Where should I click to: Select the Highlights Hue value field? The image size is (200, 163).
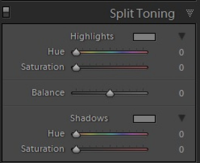181,52
